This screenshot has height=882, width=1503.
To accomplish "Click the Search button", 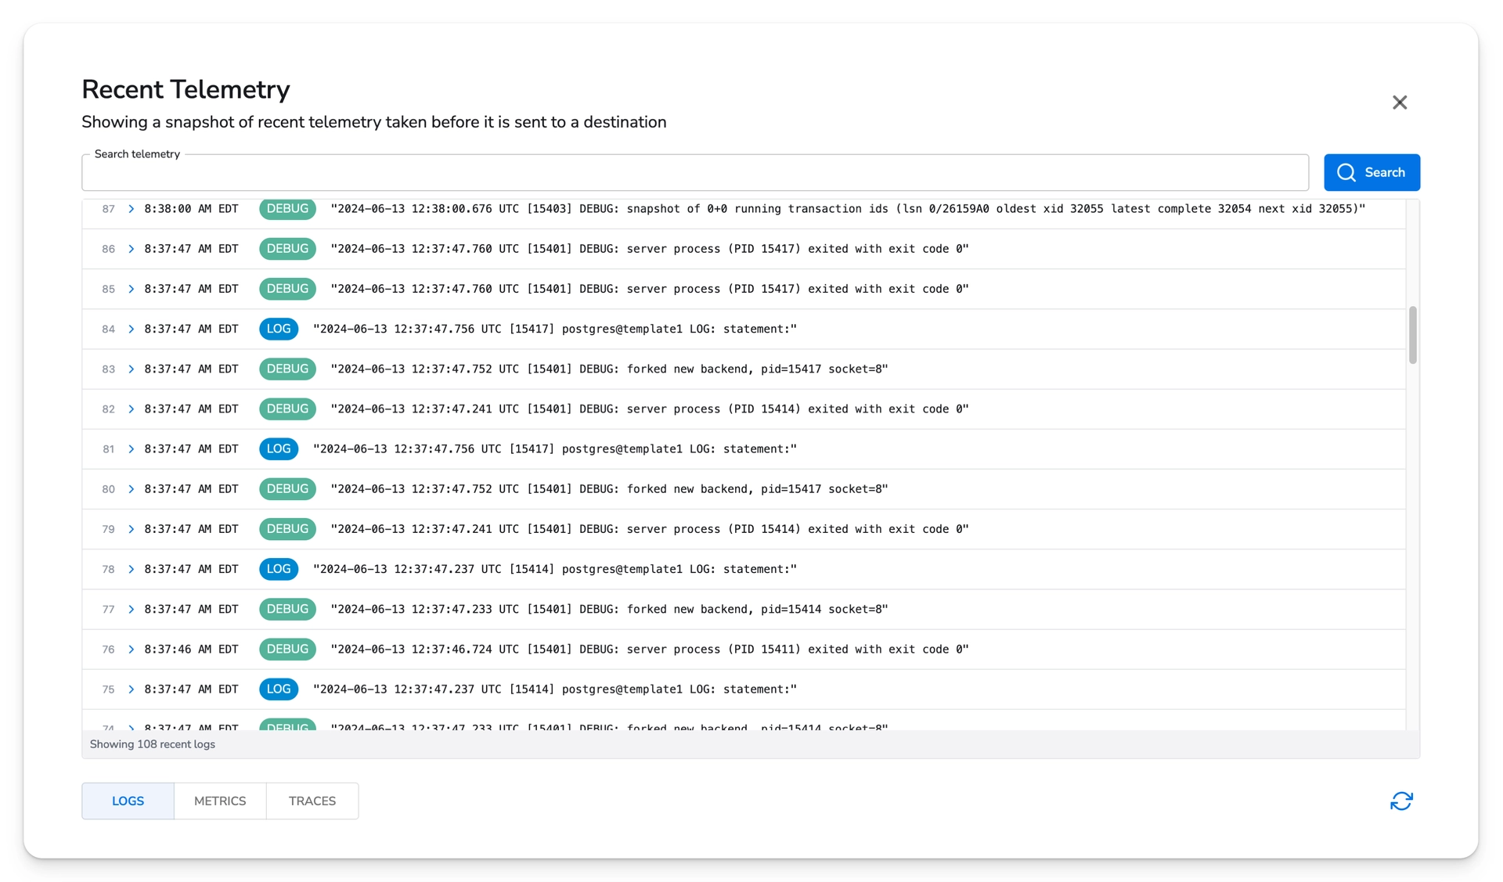I will pos(1372,172).
